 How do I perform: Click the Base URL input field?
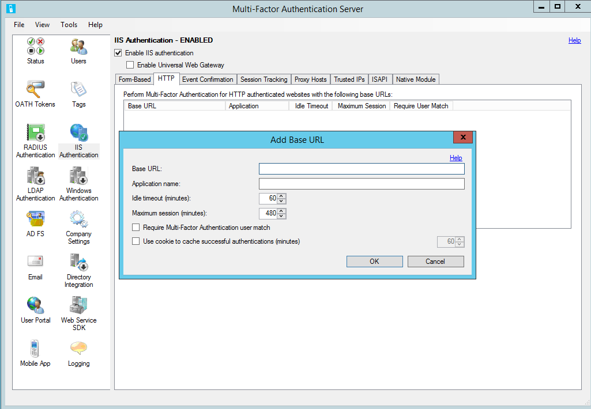(x=362, y=169)
